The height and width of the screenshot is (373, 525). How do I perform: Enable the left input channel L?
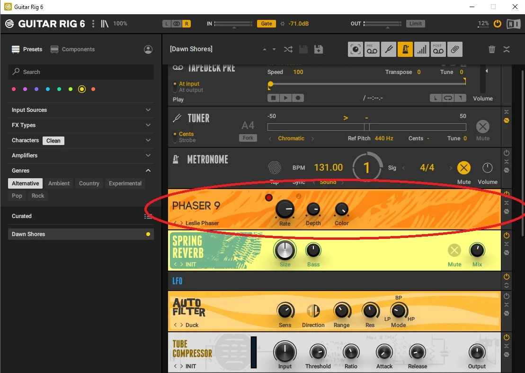167,23
